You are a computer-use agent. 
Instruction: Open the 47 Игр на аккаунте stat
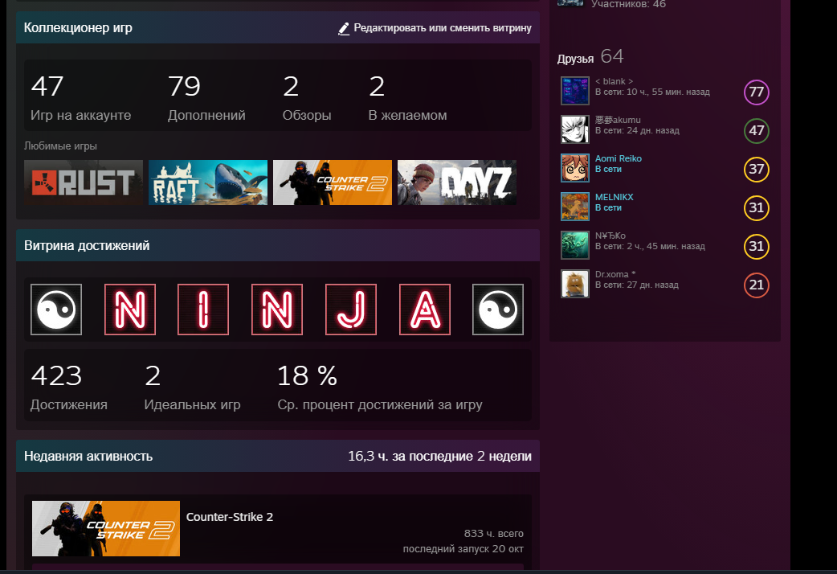(80, 98)
